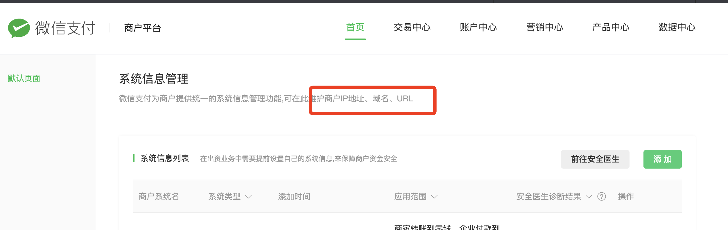Click the 添加时间 column header
Screen dimensions: 728x230
tap(294, 197)
